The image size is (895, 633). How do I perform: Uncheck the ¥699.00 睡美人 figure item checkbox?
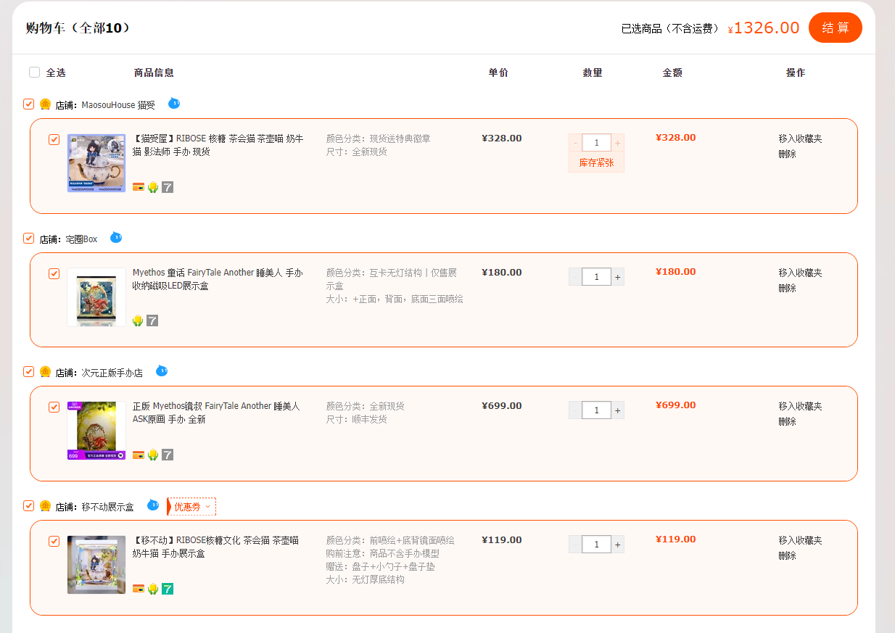coord(54,407)
